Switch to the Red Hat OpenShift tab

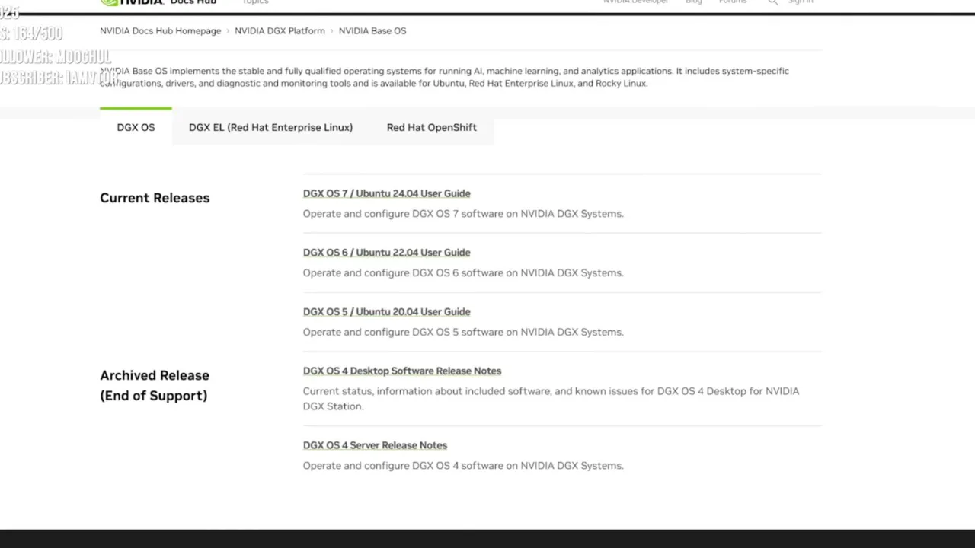431,127
